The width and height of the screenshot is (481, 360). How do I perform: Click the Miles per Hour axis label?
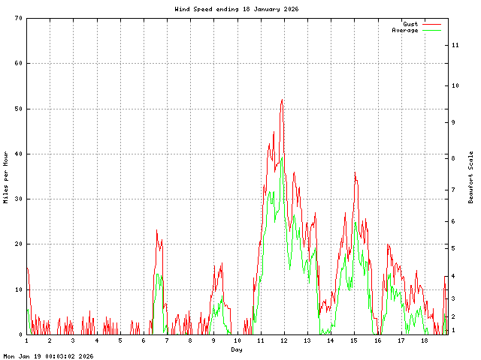click(6, 177)
